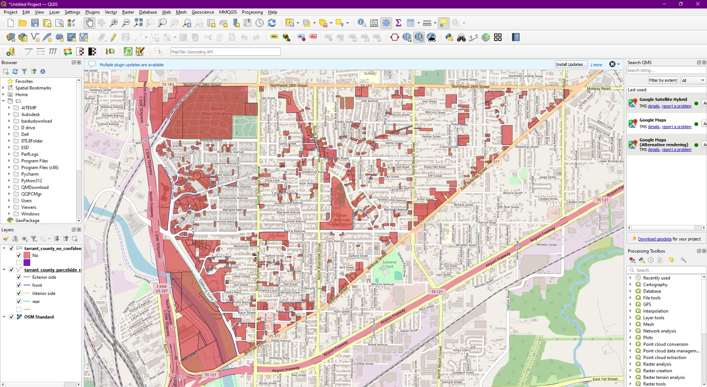Click the Download geodata link
Screen dimensions: 707x387
tap(654, 239)
